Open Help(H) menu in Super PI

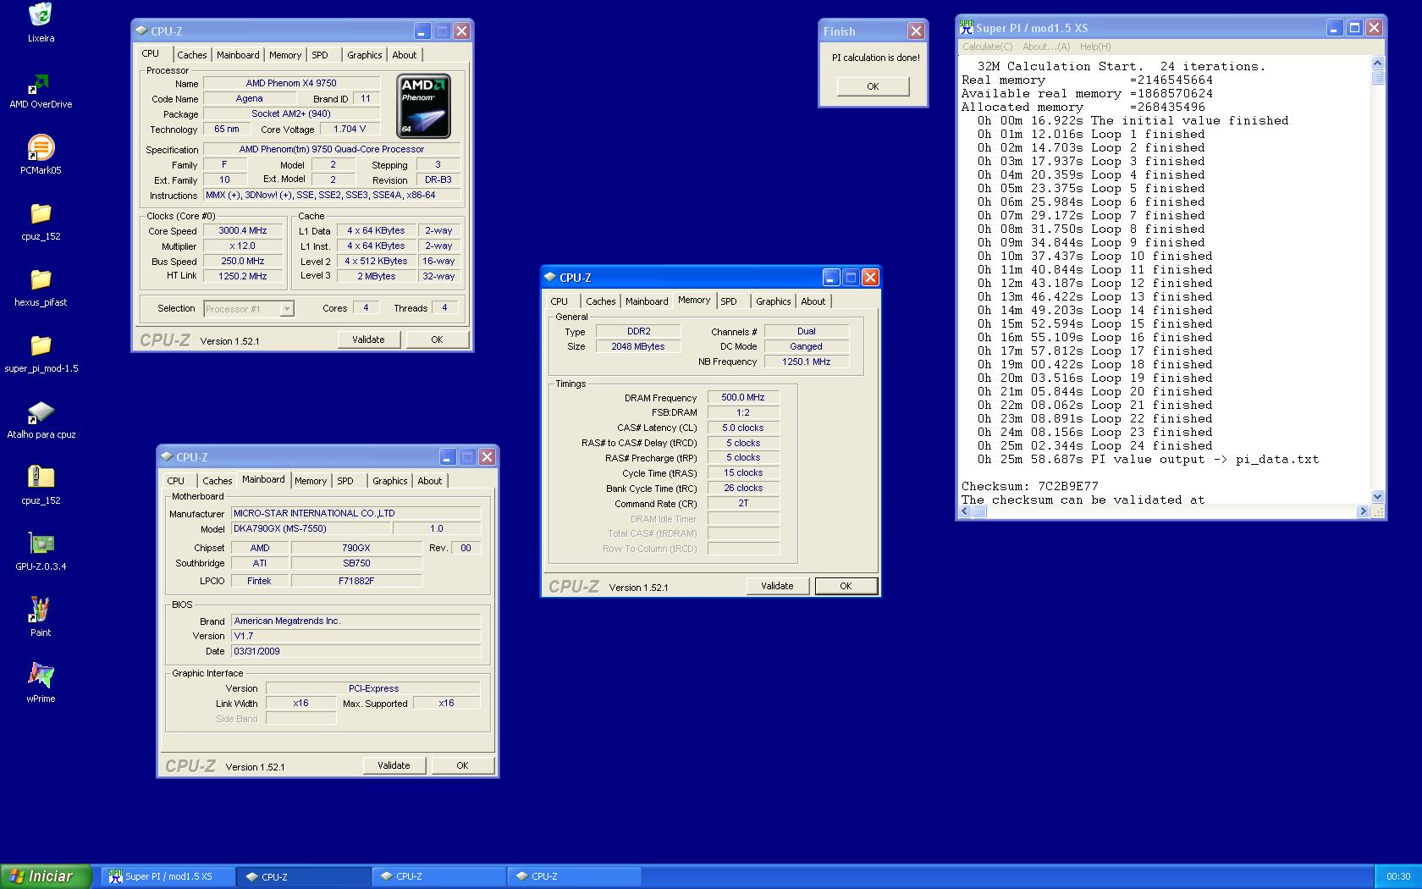tap(1095, 47)
